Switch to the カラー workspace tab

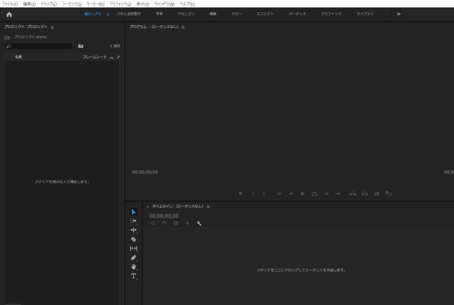coord(236,14)
